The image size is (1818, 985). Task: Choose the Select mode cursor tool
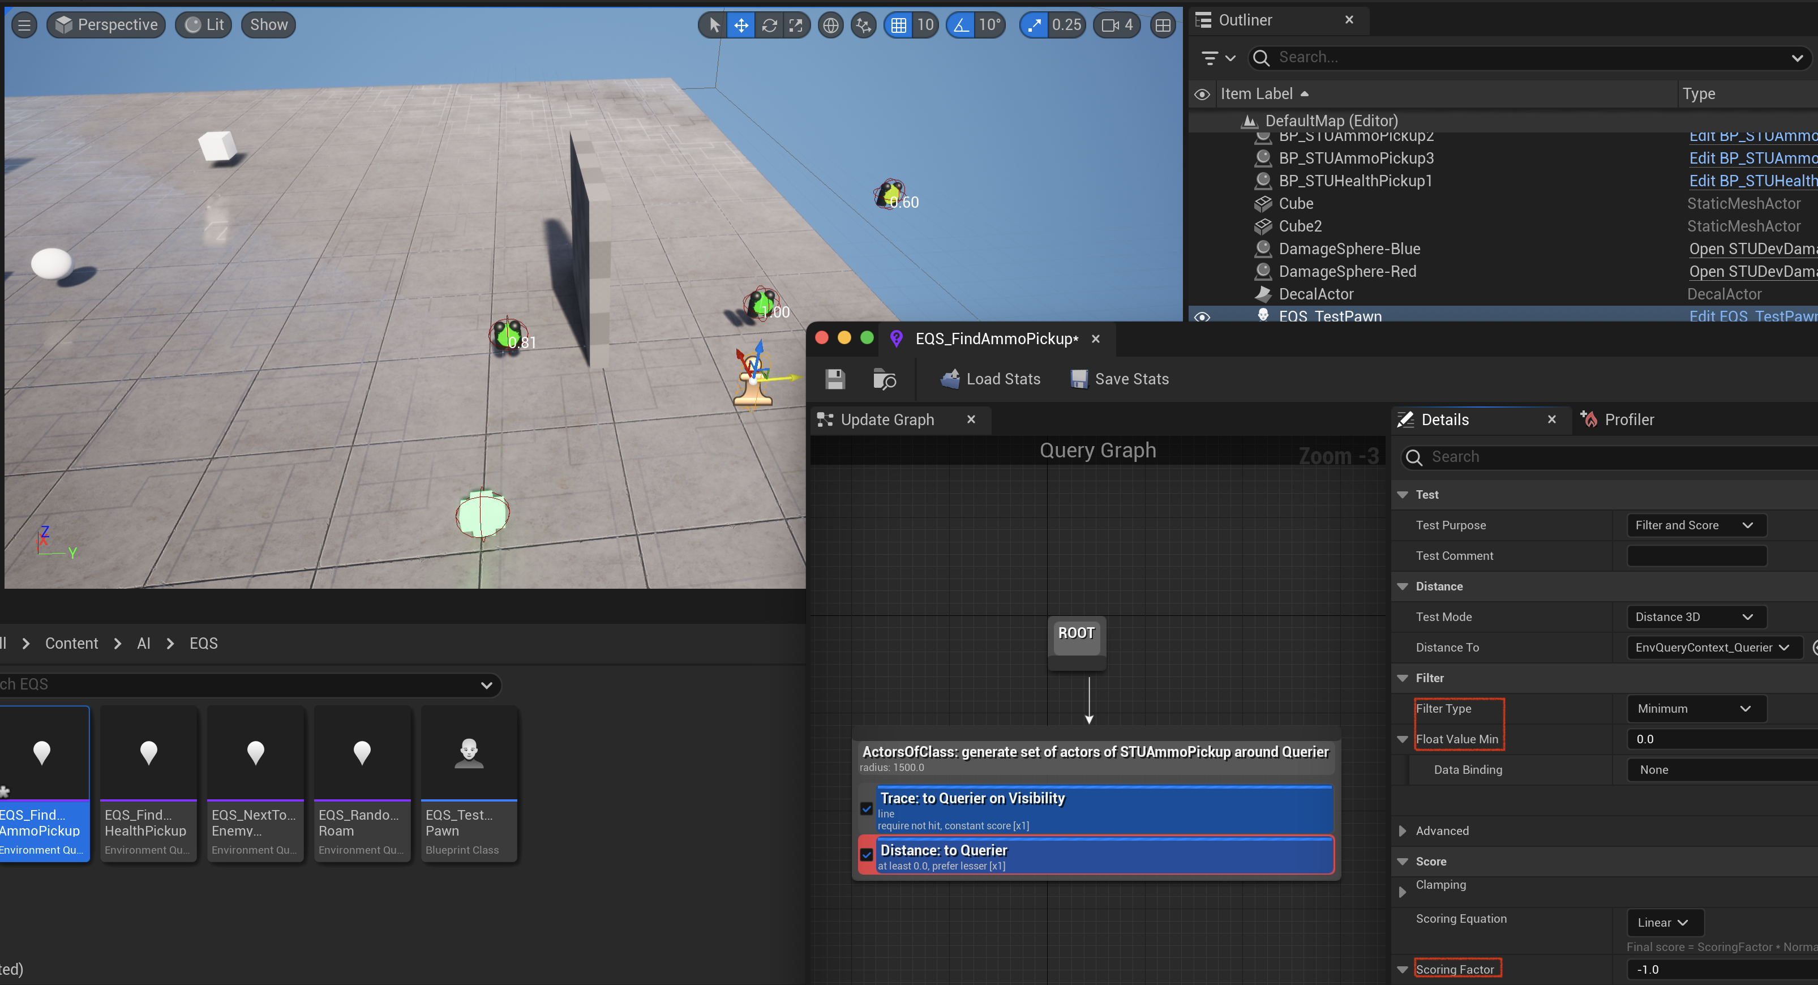coord(714,25)
